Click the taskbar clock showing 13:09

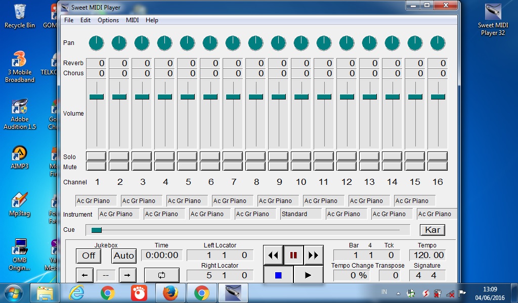tap(490, 289)
